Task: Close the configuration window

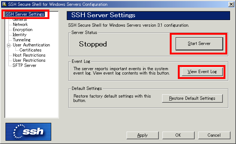Action: tap(231, 4)
